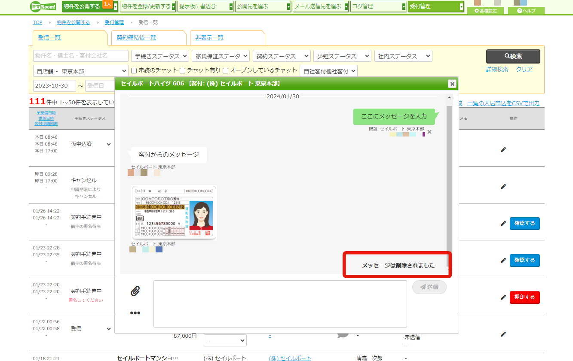The image size is (573, 361).
Task: Switch to the 受信一覧 tab
Action: pos(49,38)
